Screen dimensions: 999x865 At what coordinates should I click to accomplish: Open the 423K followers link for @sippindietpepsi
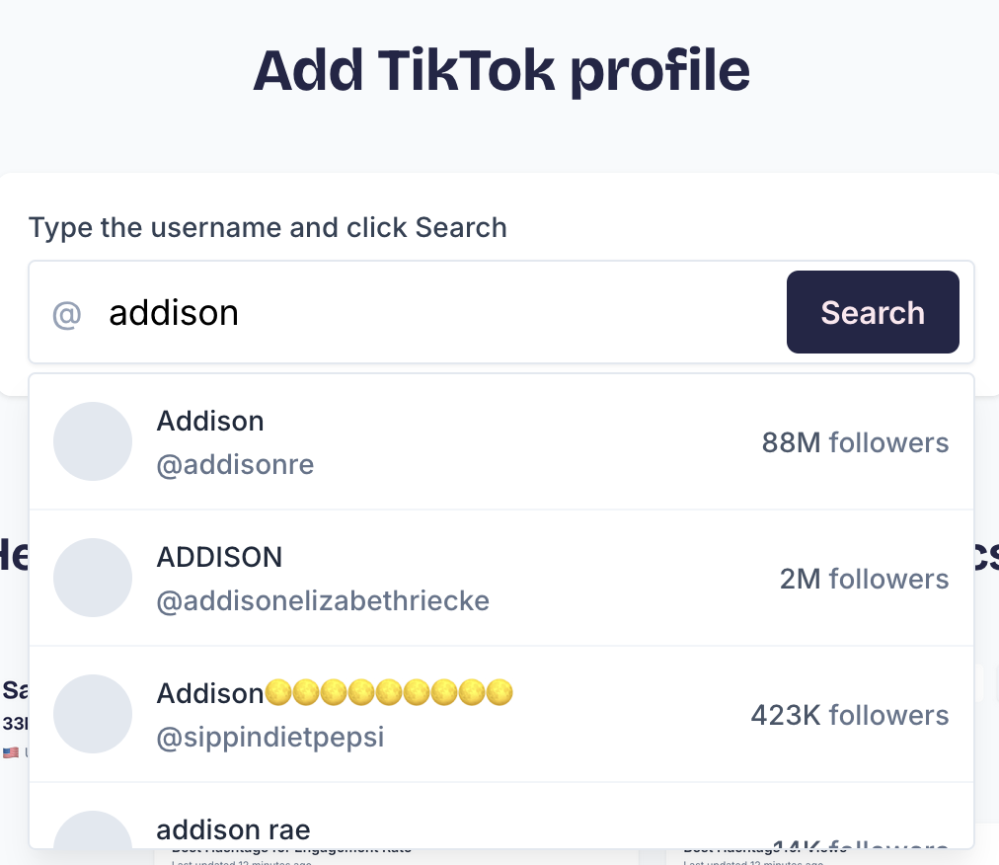(849, 715)
